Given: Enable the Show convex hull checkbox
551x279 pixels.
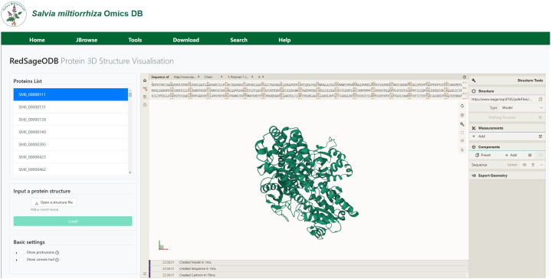Looking at the screenshot, I should coord(21,259).
